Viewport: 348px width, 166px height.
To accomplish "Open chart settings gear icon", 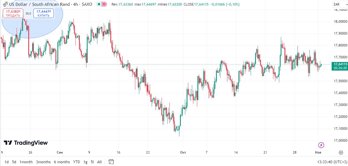I will [341, 152].
